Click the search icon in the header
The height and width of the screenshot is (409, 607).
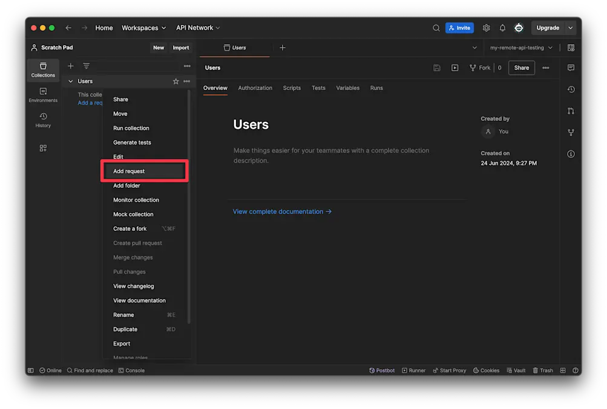(x=436, y=28)
